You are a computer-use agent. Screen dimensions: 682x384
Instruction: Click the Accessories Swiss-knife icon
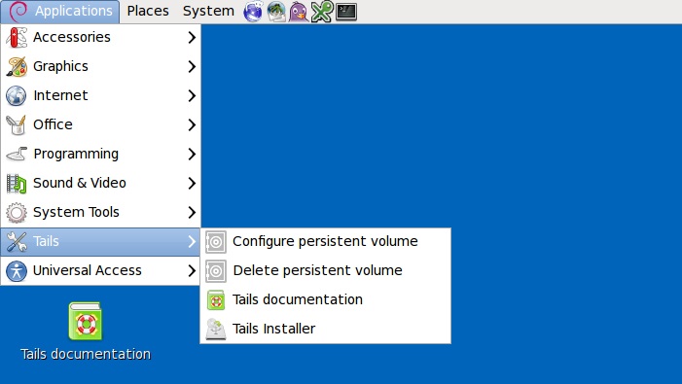pyautogui.click(x=17, y=37)
